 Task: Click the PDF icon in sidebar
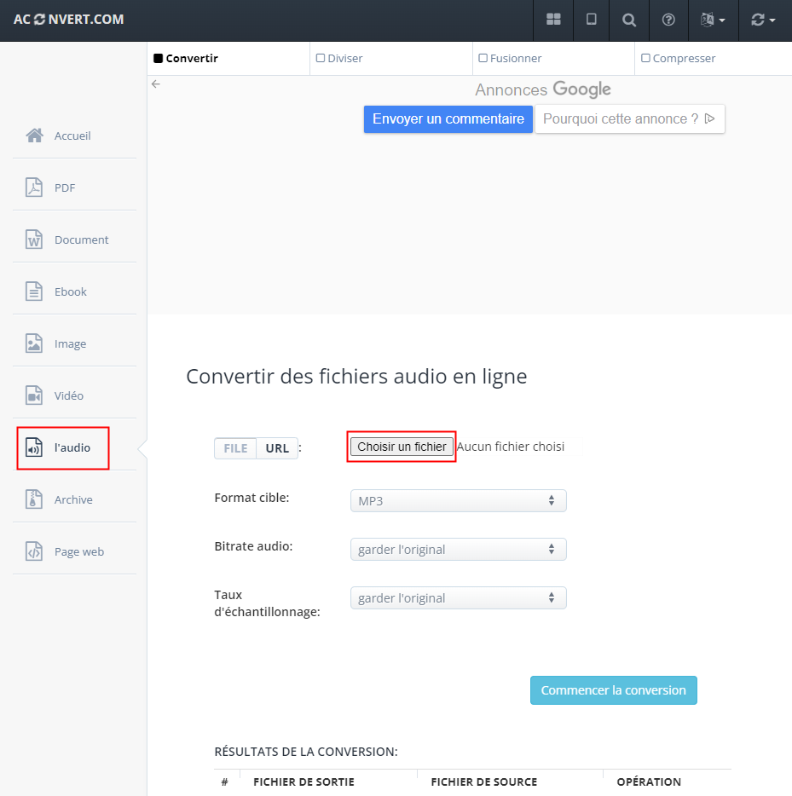click(34, 187)
